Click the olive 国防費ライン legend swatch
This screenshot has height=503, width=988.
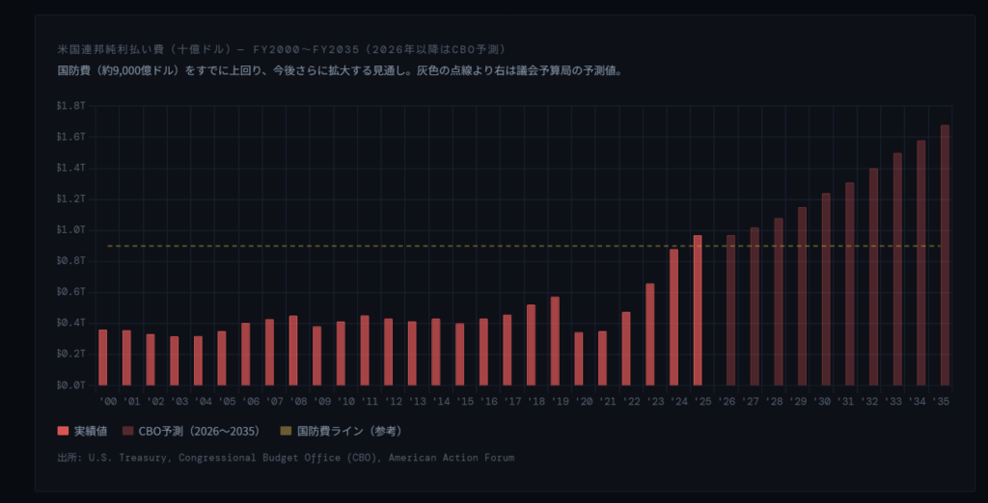[x=287, y=431]
